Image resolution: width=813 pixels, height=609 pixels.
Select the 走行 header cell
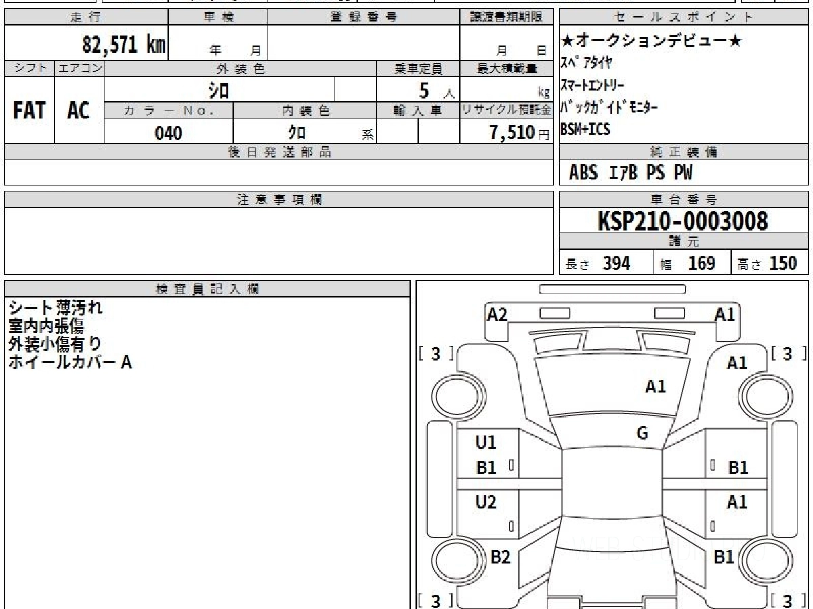click(x=86, y=18)
